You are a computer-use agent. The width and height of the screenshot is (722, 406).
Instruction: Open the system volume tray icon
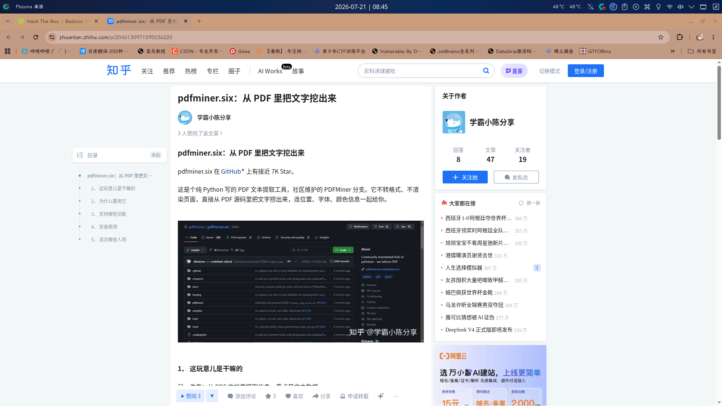pos(680,7)
